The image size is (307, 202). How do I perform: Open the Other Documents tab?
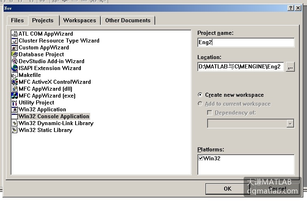click(x=128, y=20)
